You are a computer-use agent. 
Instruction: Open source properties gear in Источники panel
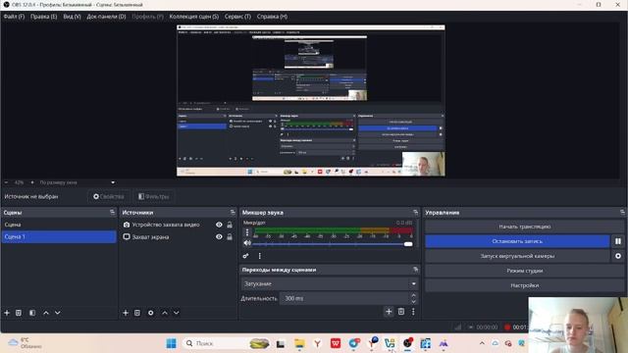[150, 313]
